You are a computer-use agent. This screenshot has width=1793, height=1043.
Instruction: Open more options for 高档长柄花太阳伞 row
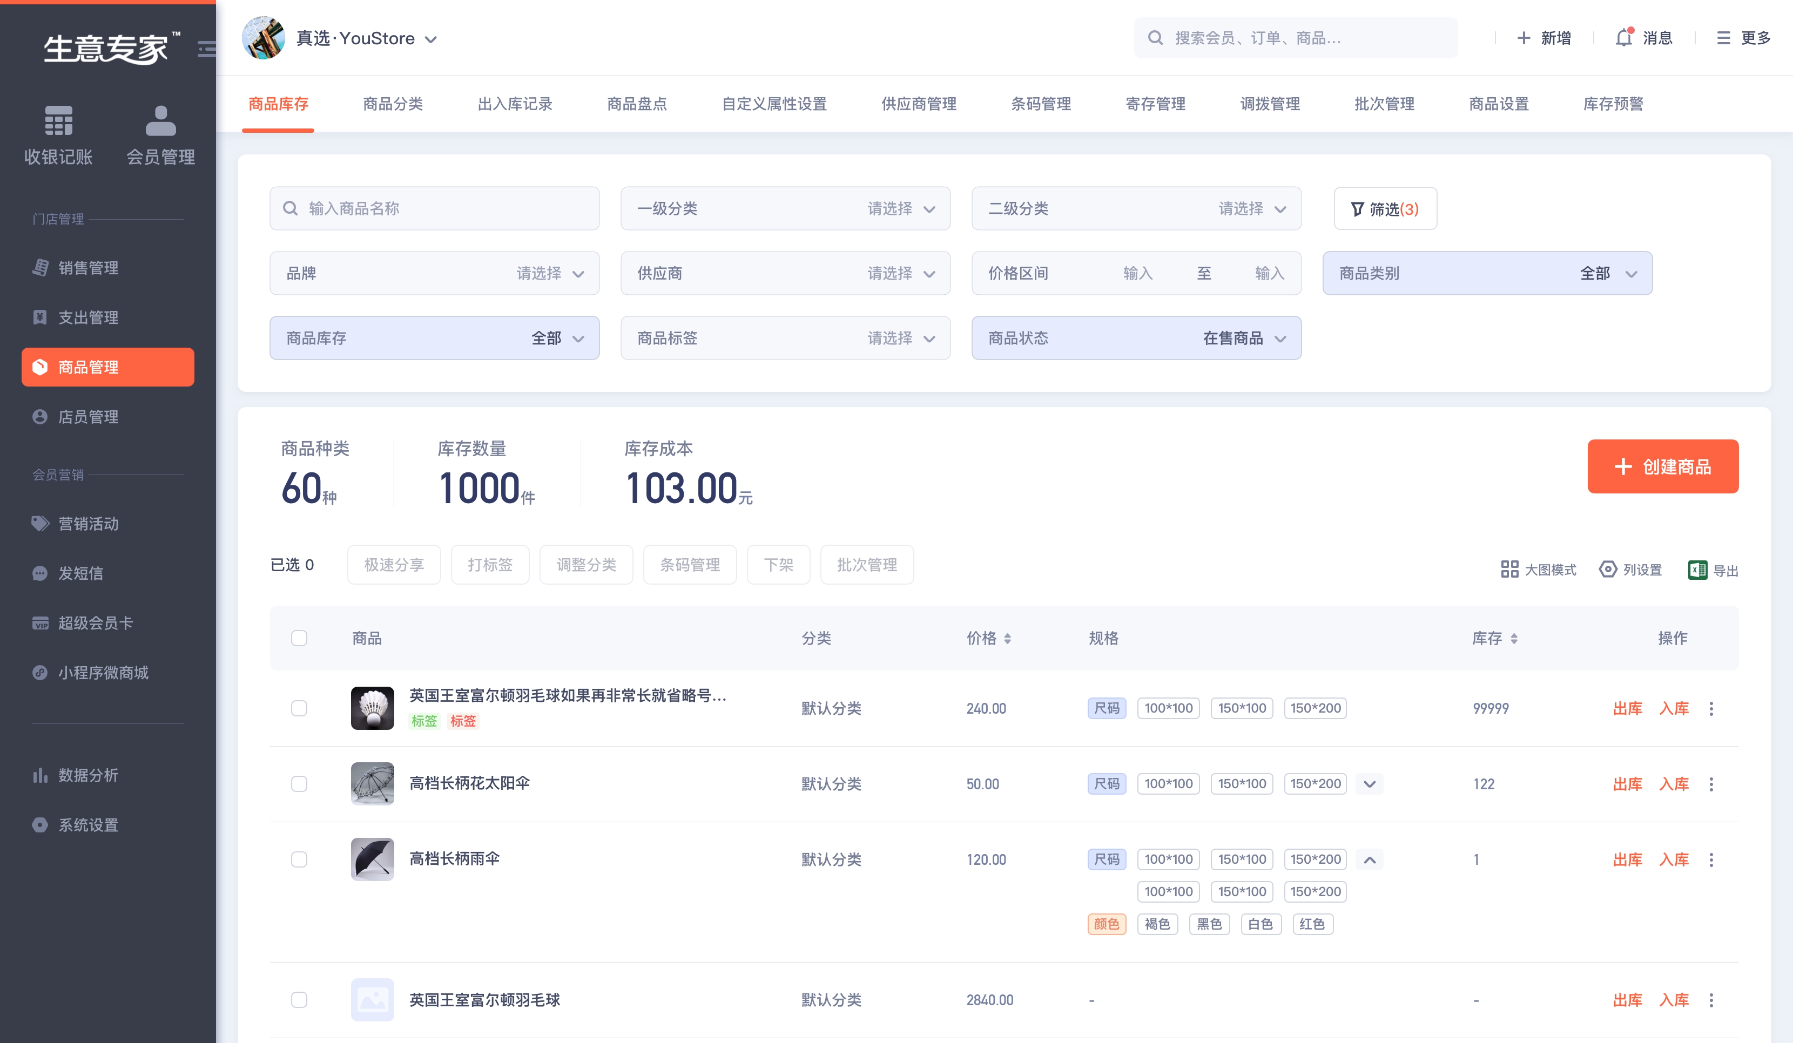[1711, 784]
